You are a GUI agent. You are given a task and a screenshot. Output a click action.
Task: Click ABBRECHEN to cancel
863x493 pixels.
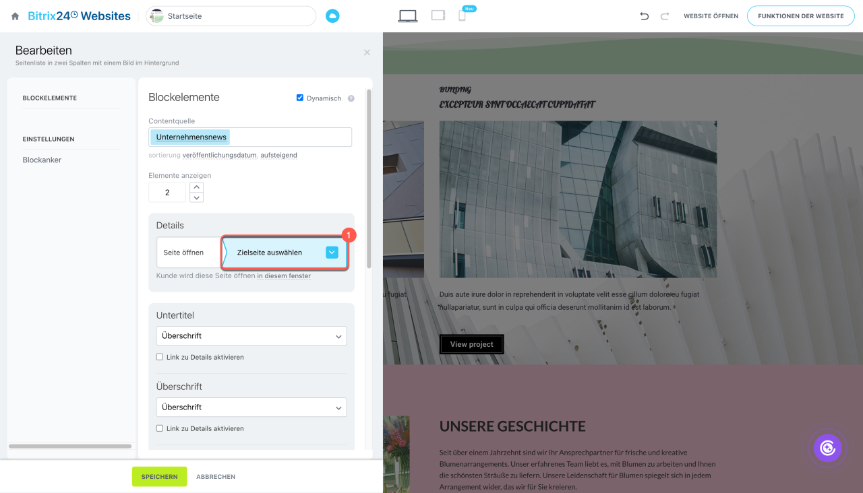point(216,477)
